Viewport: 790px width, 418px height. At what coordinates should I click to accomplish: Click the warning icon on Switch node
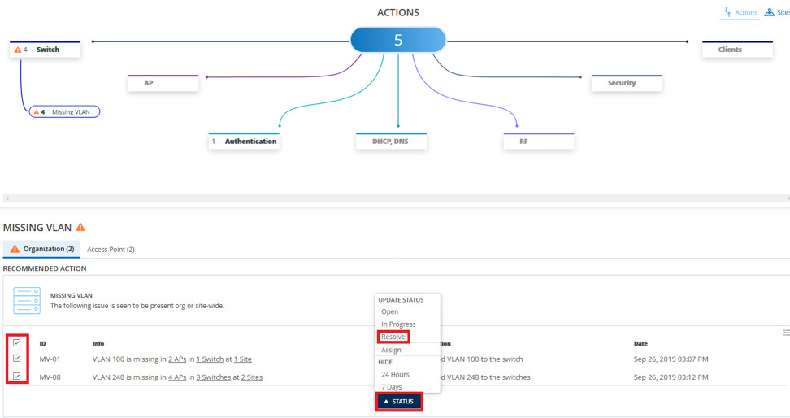coord(18,50)
